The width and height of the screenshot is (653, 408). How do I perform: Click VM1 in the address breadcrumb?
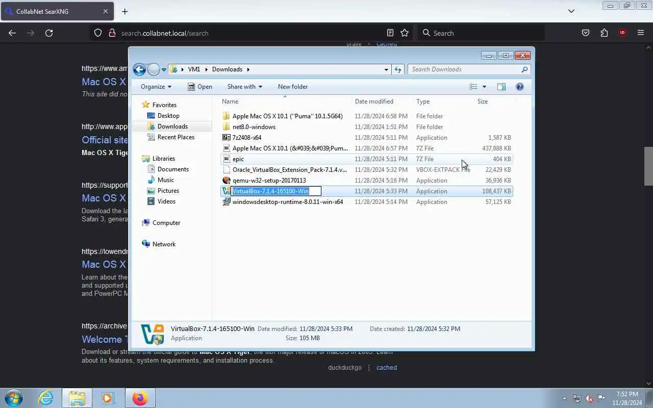pos(194,69)
